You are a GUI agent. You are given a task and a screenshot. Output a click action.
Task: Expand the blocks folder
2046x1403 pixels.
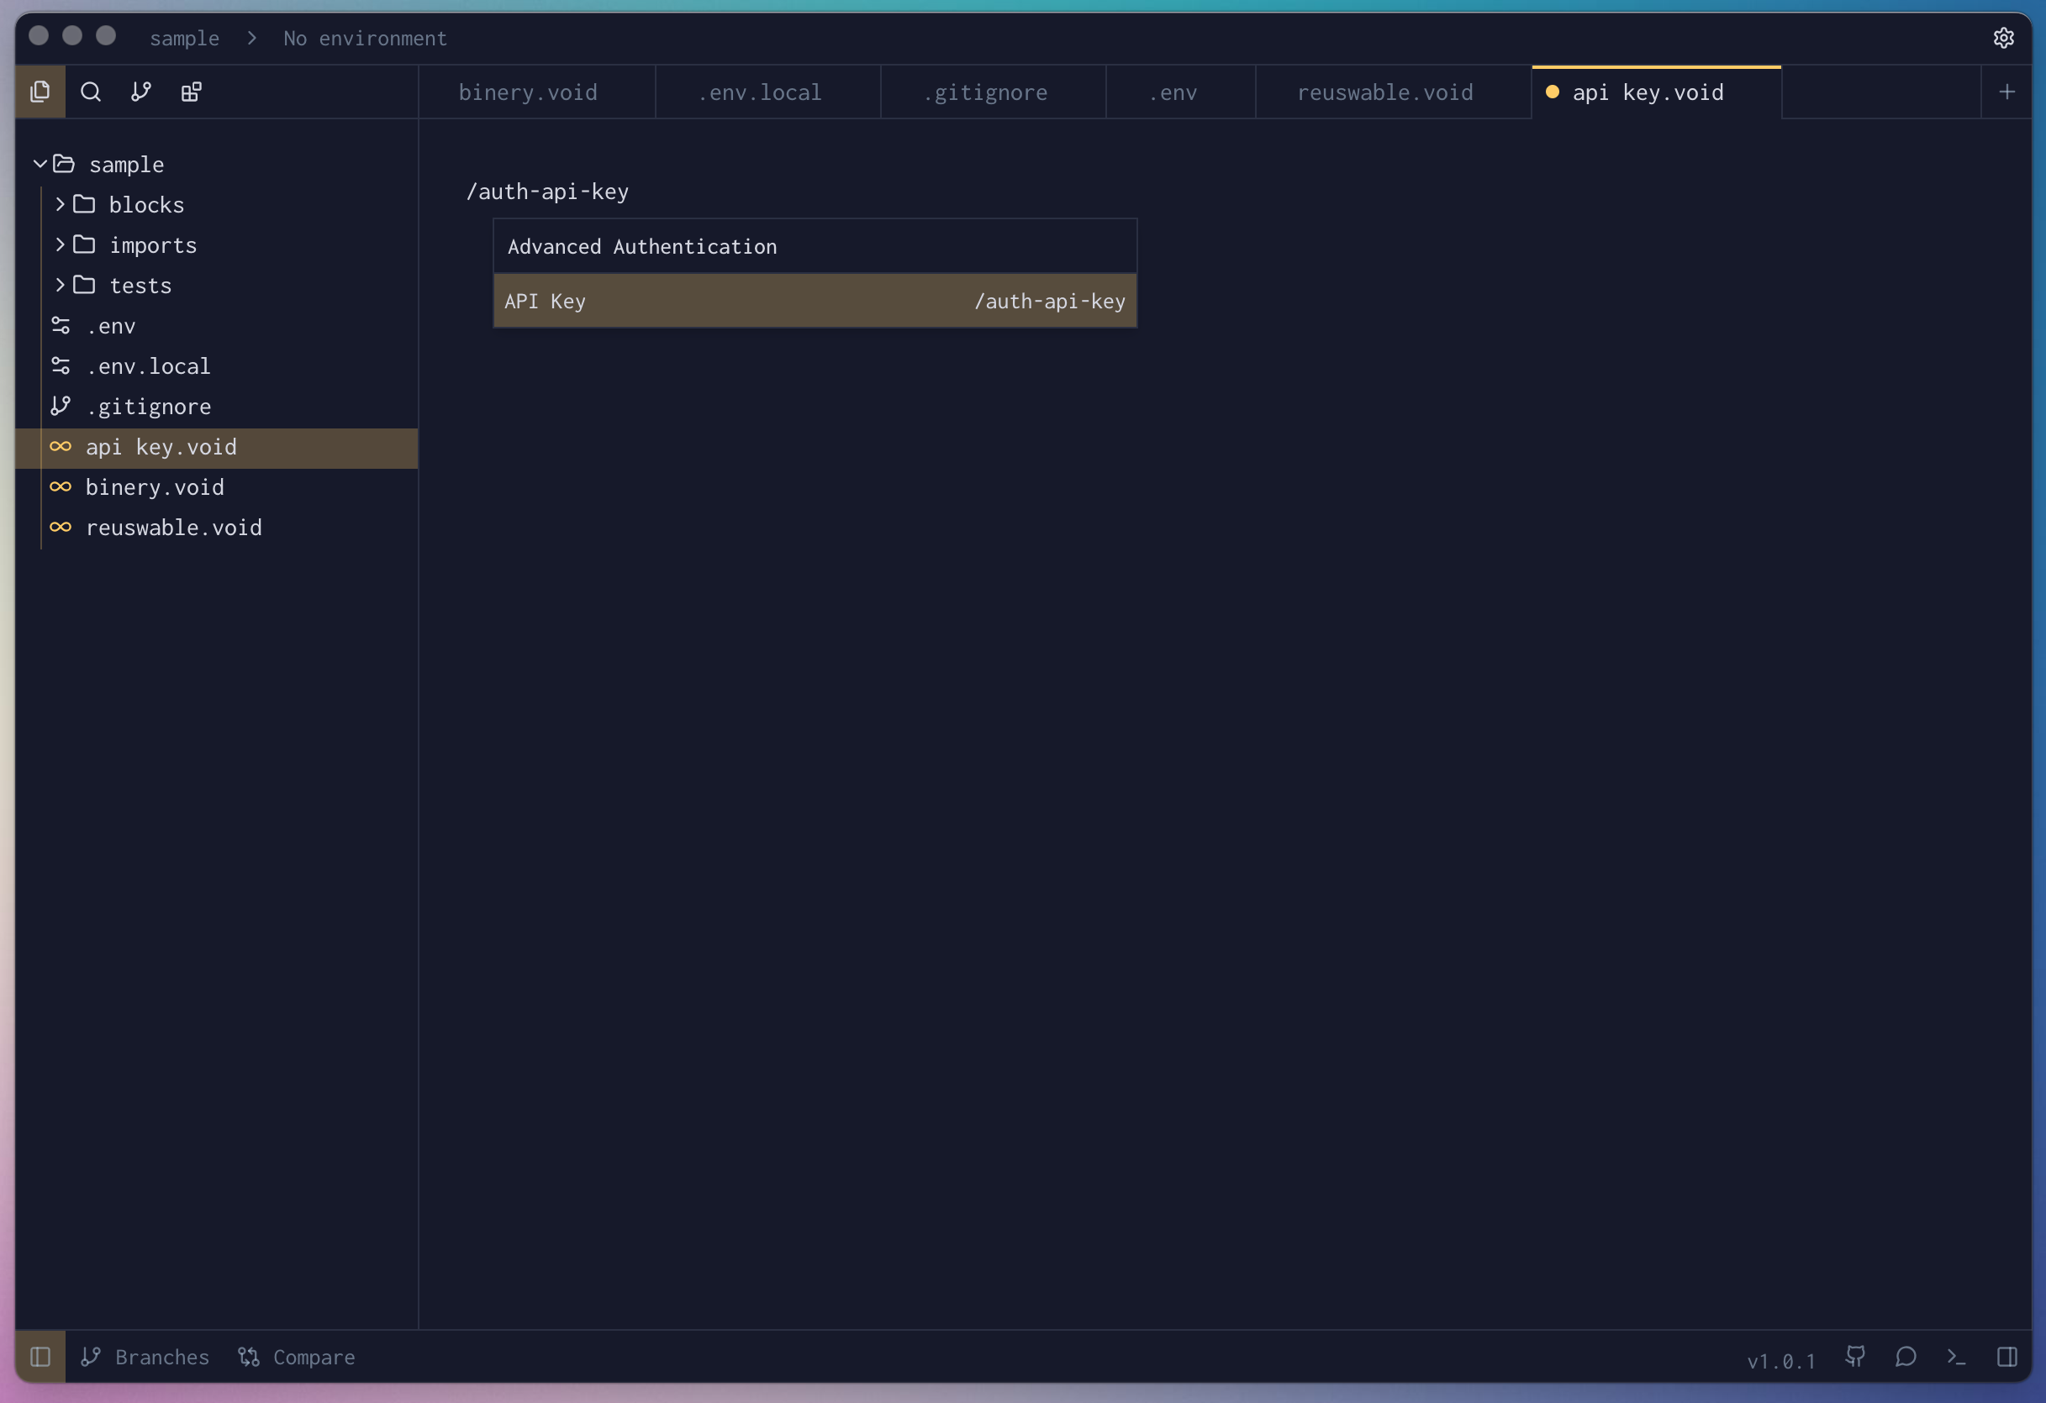click(60, 204)
